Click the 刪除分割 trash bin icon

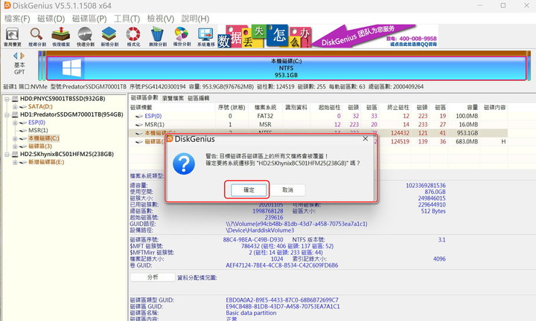point(158,36)
